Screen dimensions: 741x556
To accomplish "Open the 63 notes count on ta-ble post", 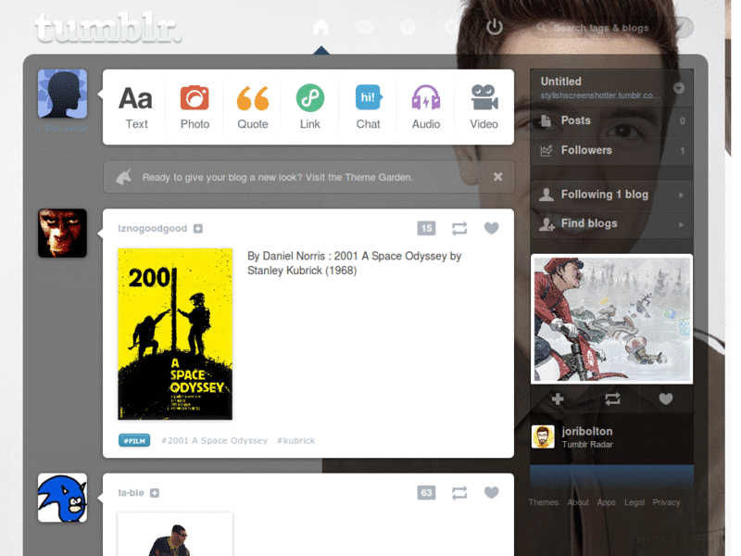I will coord(426,493).
